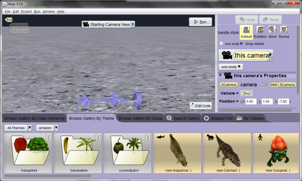Switch to the My Classes tab
The width and height of the screenshot is (302, 181).
pos(250,118)
